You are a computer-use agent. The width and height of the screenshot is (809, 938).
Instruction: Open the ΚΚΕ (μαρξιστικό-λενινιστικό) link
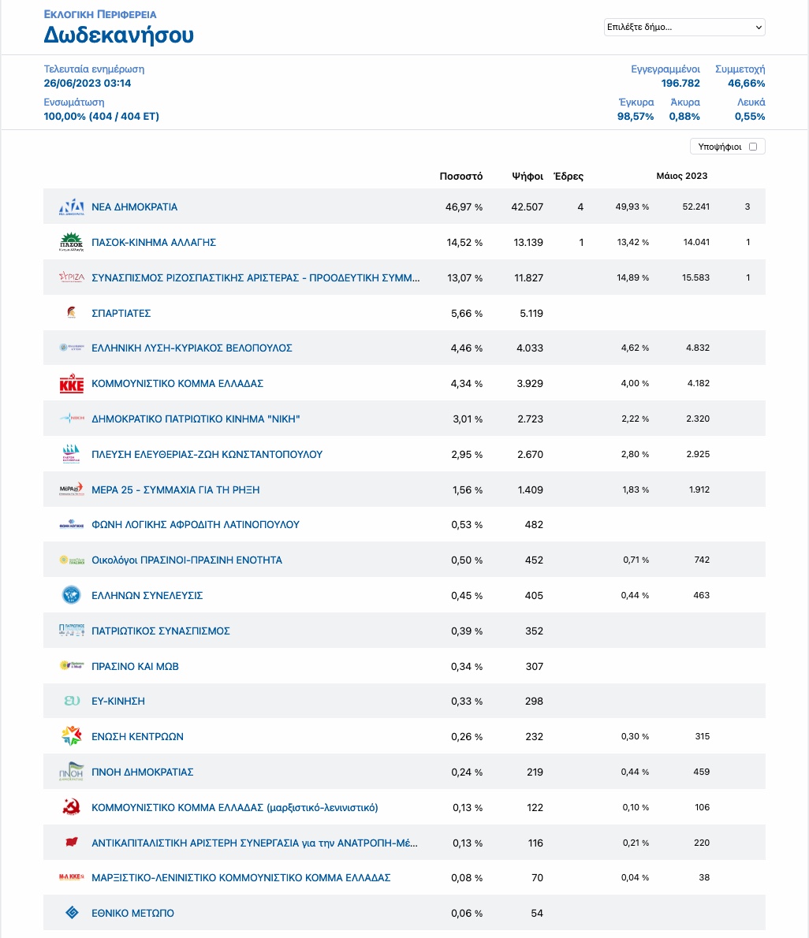(234, 808)
